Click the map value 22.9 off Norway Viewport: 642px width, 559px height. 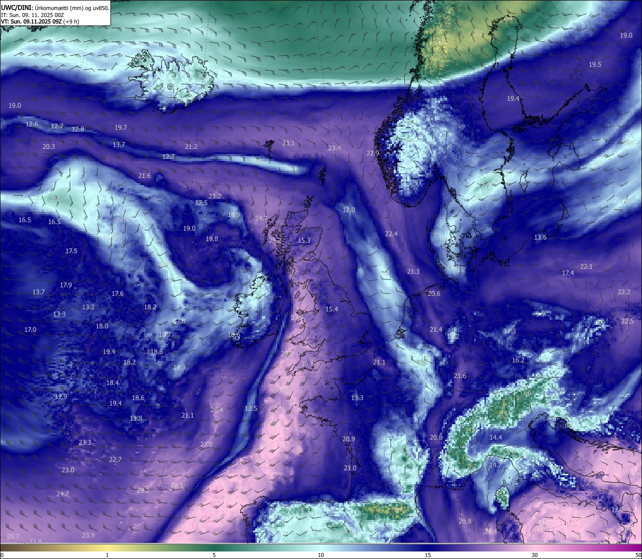pyautogui.click(x=373, y=153)
